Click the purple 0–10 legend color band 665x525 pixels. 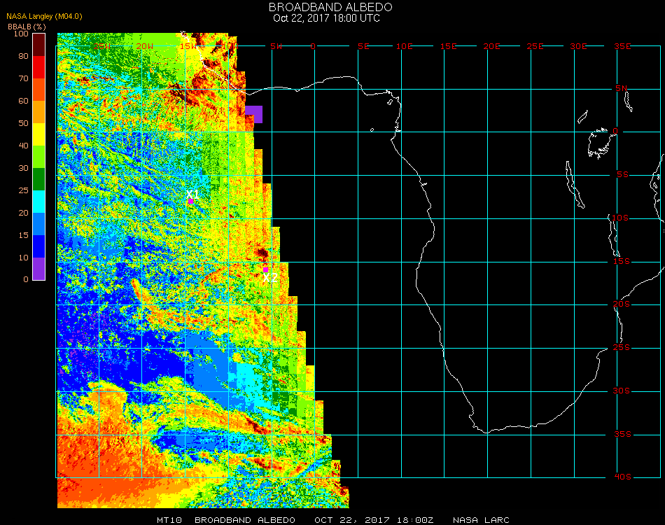[38, 269]
